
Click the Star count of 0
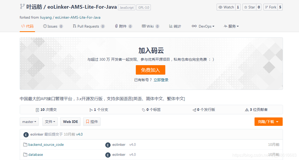pyautogui.click(x=259, y=7)
